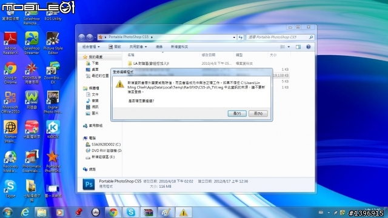Click WinRAR books icon in taskbar
Image resolution: width=388 pixels, height=218 pixels.
(148, 213)
